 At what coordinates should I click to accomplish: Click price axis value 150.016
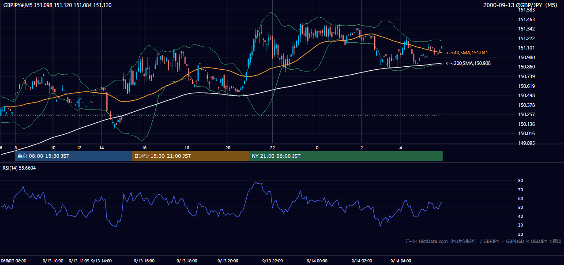pyautogui.click(x=526, y=133)
